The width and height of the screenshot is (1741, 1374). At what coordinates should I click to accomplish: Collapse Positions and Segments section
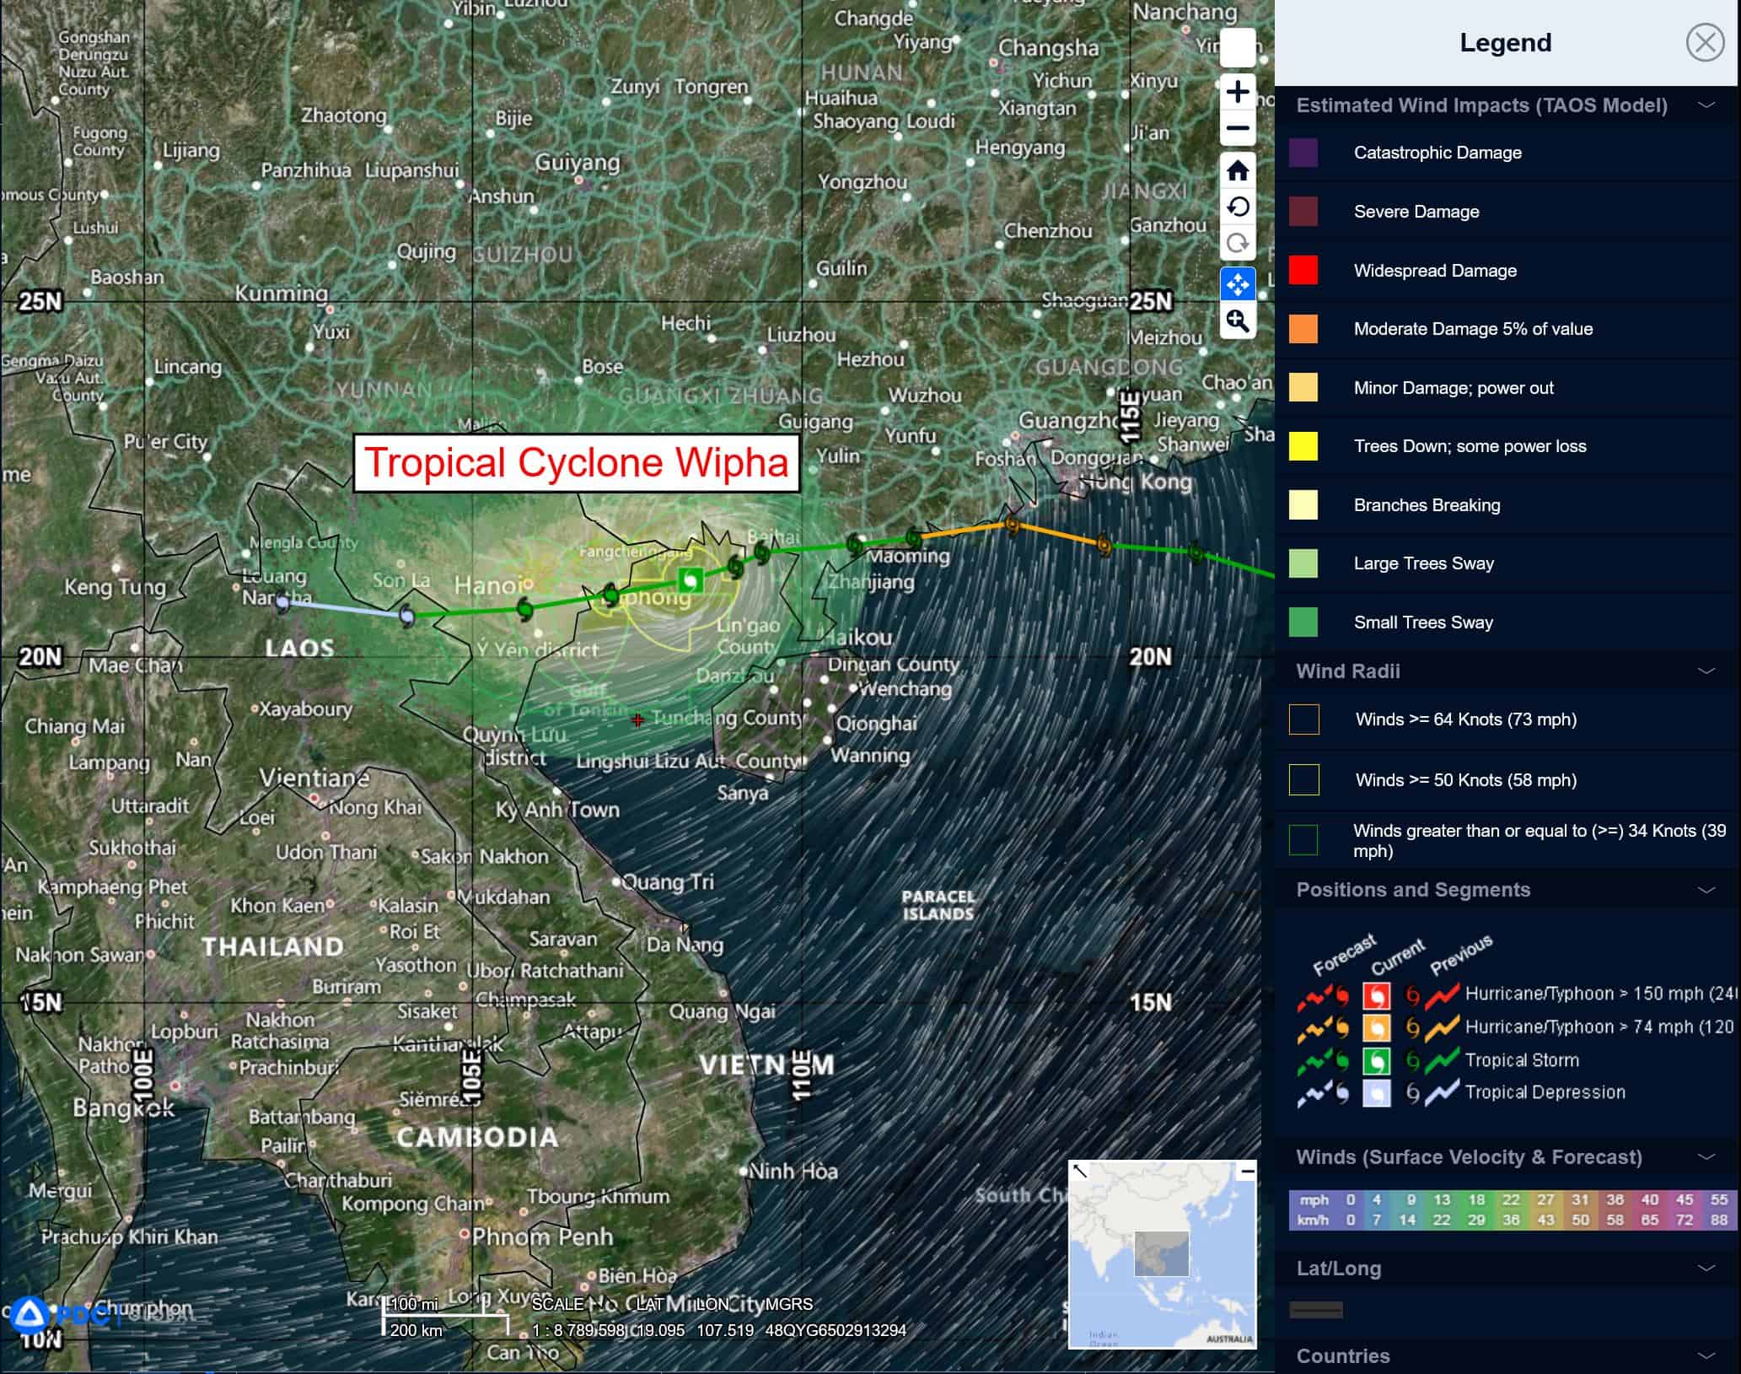(x=1706, y=890)
